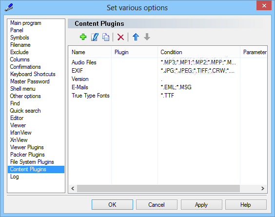275x217 pixels.
Task: Click the *.TTF condition cell
Action: click(x=167, y=96)
